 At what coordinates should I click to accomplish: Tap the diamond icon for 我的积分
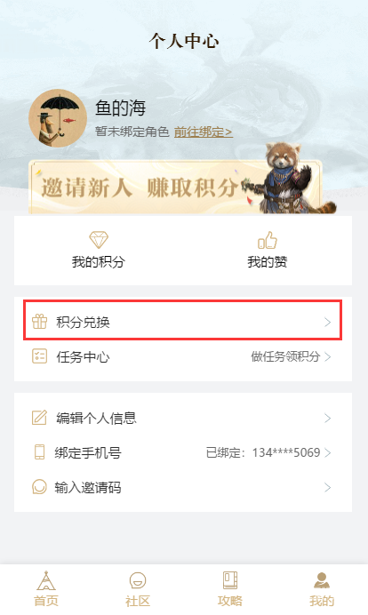point(99,240)
